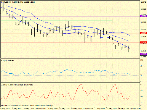This screenshot has width=147, height=110.
Task: Click the 14 May 03:00 time label
Action: point(124,109)
